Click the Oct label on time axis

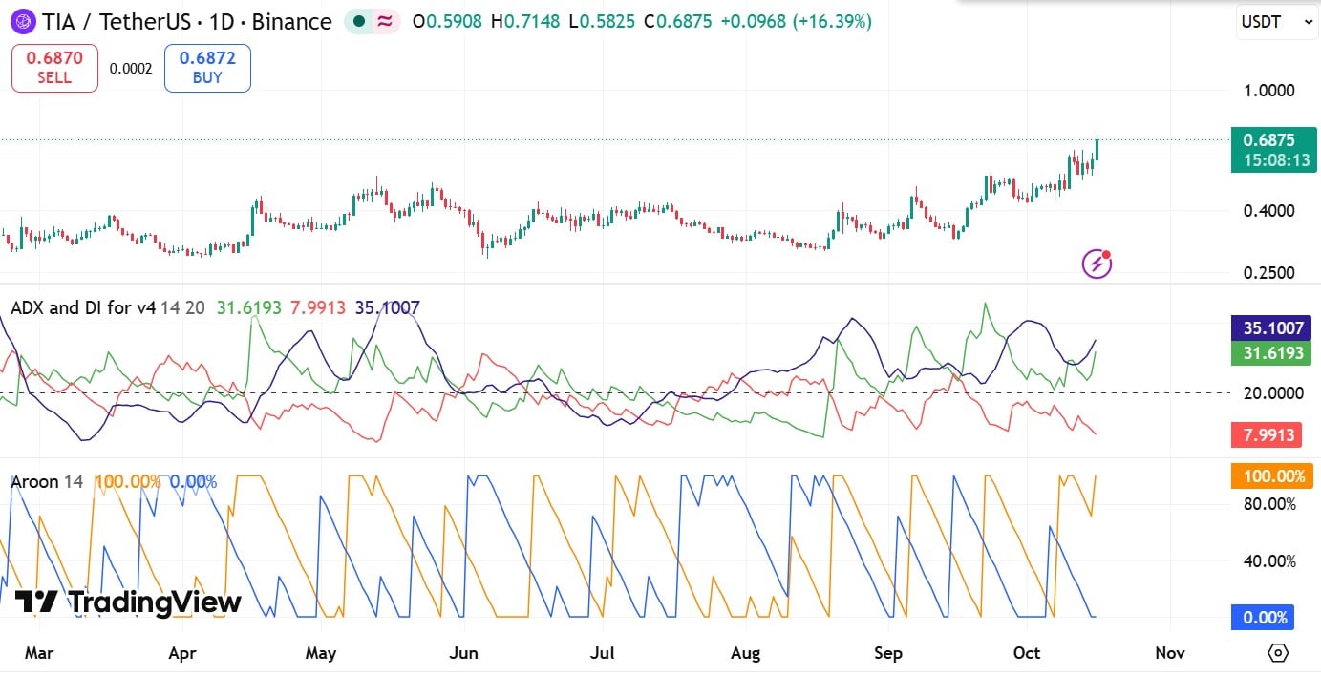pos(1027,653)
